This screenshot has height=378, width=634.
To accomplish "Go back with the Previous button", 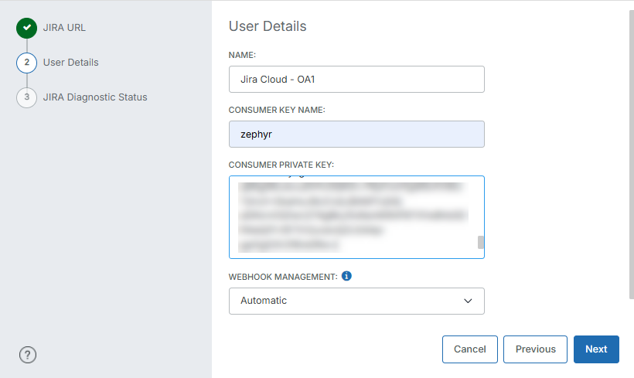I will pyautogui.click(x=535, y=349).
